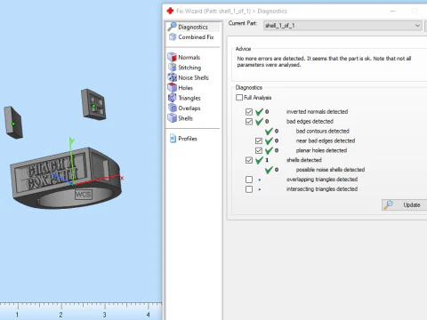Click the Normals red cube icon
The image size is (427, 320).
[173, 57]
